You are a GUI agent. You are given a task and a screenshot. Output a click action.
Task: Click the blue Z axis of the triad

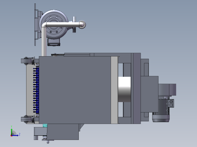pos(15,135)
